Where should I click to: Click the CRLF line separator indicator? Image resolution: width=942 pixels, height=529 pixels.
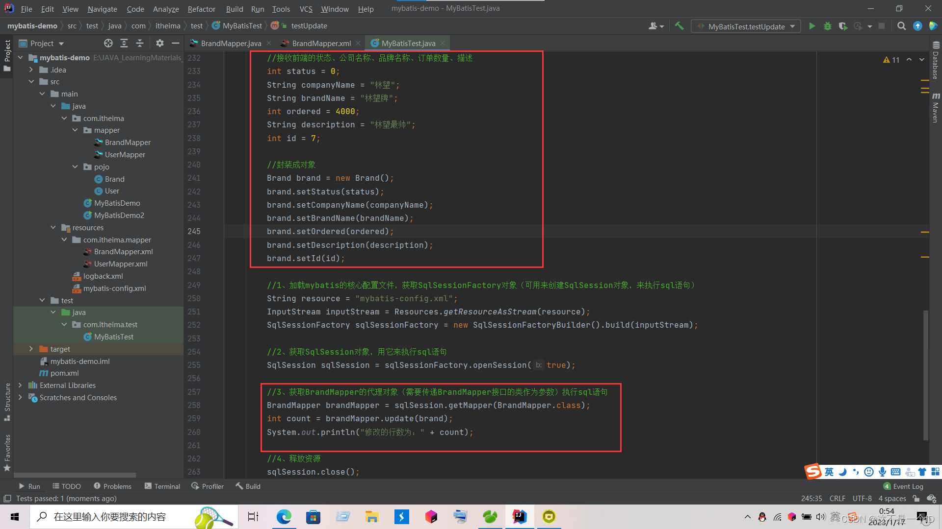(x=837, y=499)
